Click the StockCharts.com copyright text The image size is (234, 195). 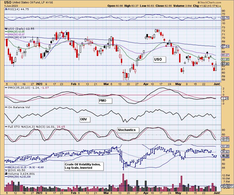coord(209,2)
